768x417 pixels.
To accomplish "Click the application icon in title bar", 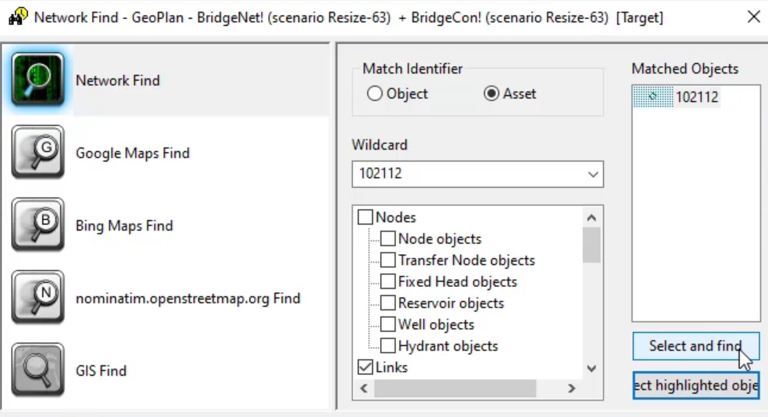I will tap(18, 17).
